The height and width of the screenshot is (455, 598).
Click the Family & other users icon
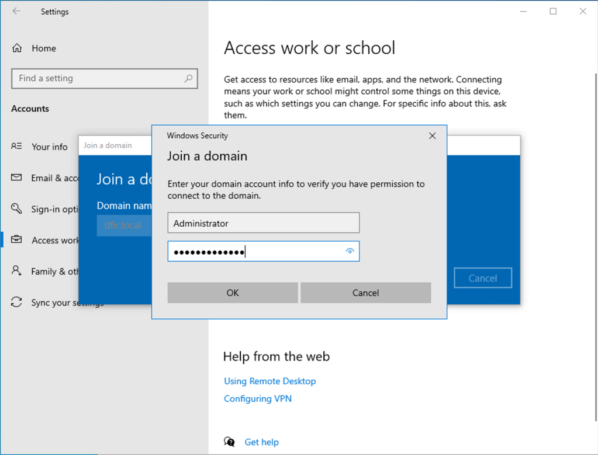click(x=16, y=271)
